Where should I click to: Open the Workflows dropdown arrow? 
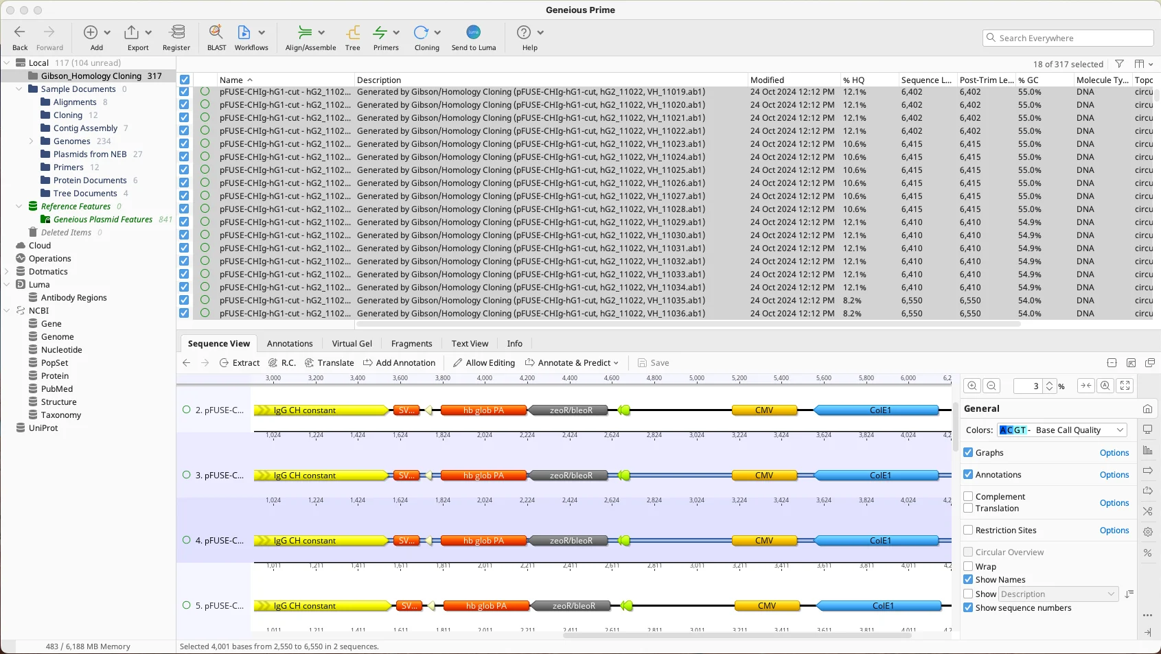[262, 32]
